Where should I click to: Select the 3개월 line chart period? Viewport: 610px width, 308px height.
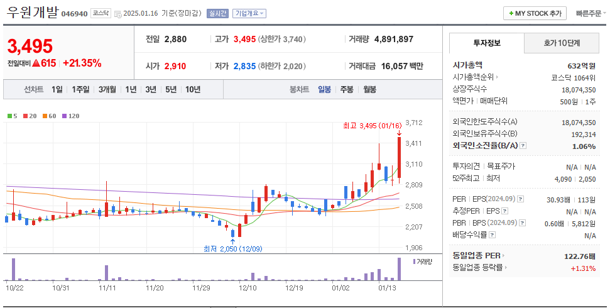[x=107, y=89]
